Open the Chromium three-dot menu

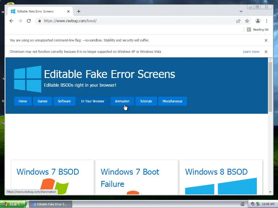click(x=267, y=21)
